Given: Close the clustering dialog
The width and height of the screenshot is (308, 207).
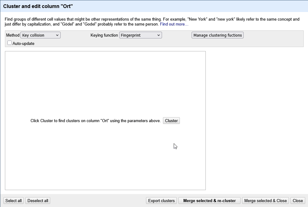Looking at the screenshot, I should click(298, 200).
